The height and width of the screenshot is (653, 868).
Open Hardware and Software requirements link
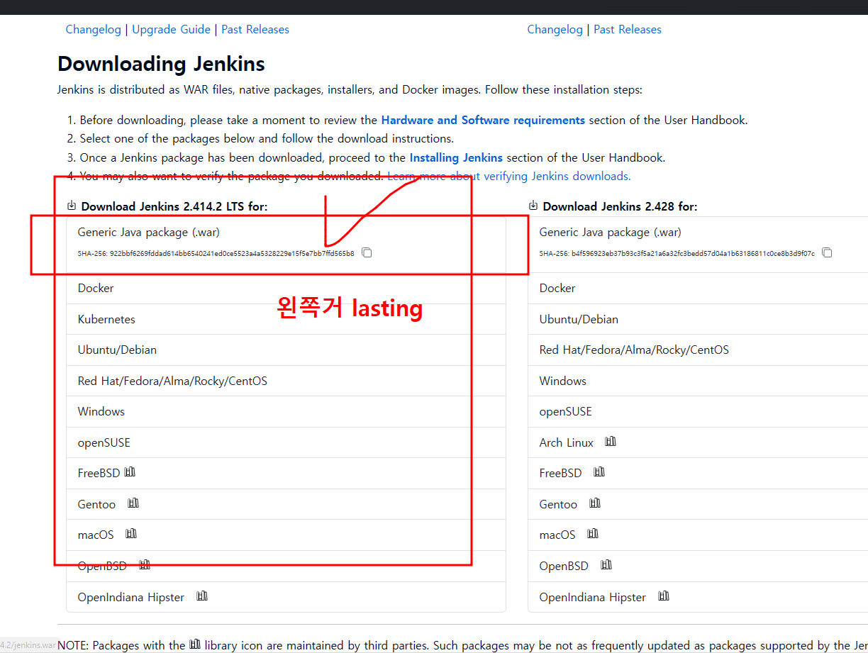point(483,121)
